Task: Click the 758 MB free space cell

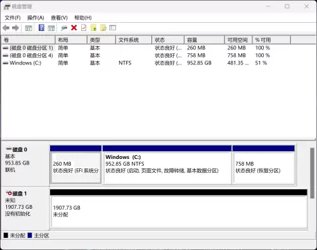Action: pyautogui.click(x=236, y=56)
